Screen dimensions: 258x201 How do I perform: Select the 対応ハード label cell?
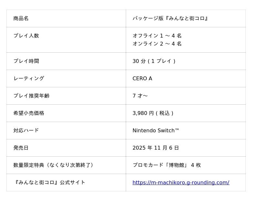pos(26,131)
